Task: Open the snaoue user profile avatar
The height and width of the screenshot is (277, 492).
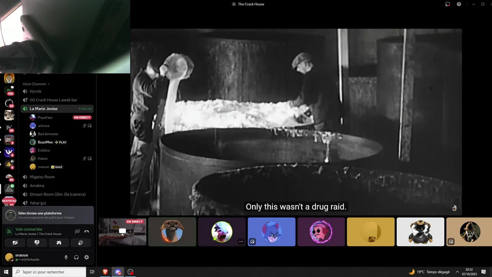Action: 9,257
